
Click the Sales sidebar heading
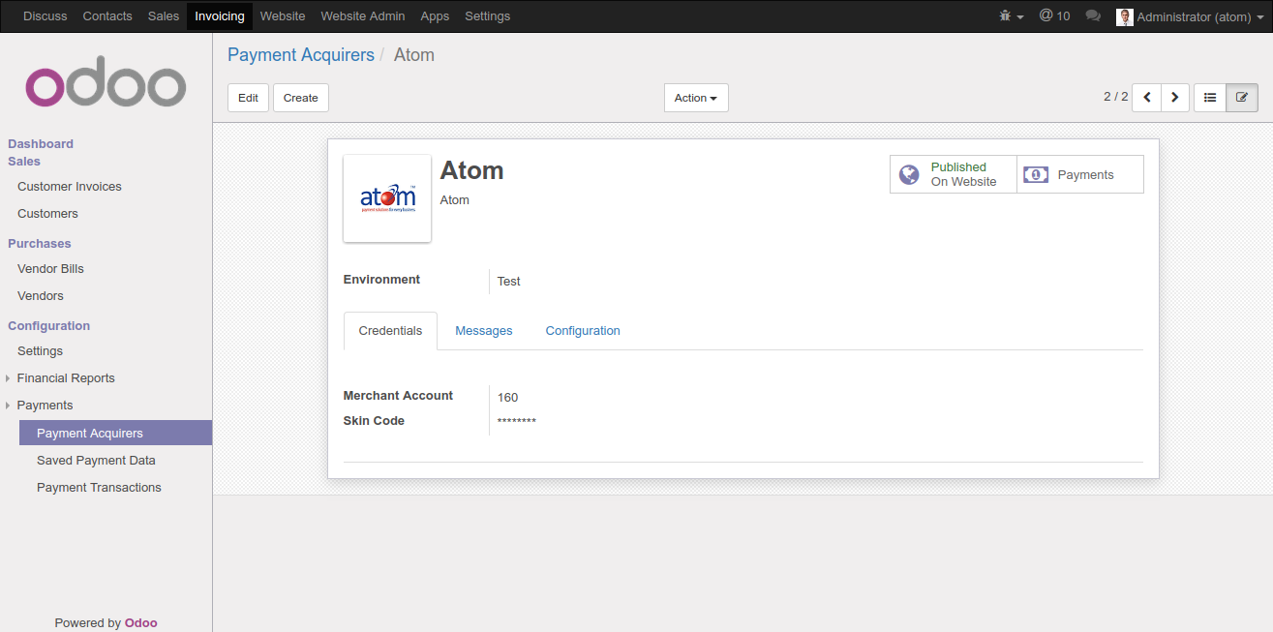click(24, 162)
